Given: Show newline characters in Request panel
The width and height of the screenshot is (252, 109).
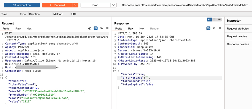Looking at the screenshot, I should click(x=102, y=29).
